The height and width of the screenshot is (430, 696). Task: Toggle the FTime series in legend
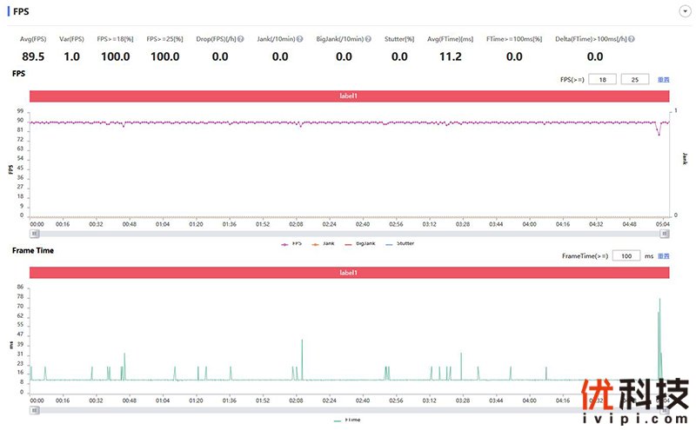[348, 420]
